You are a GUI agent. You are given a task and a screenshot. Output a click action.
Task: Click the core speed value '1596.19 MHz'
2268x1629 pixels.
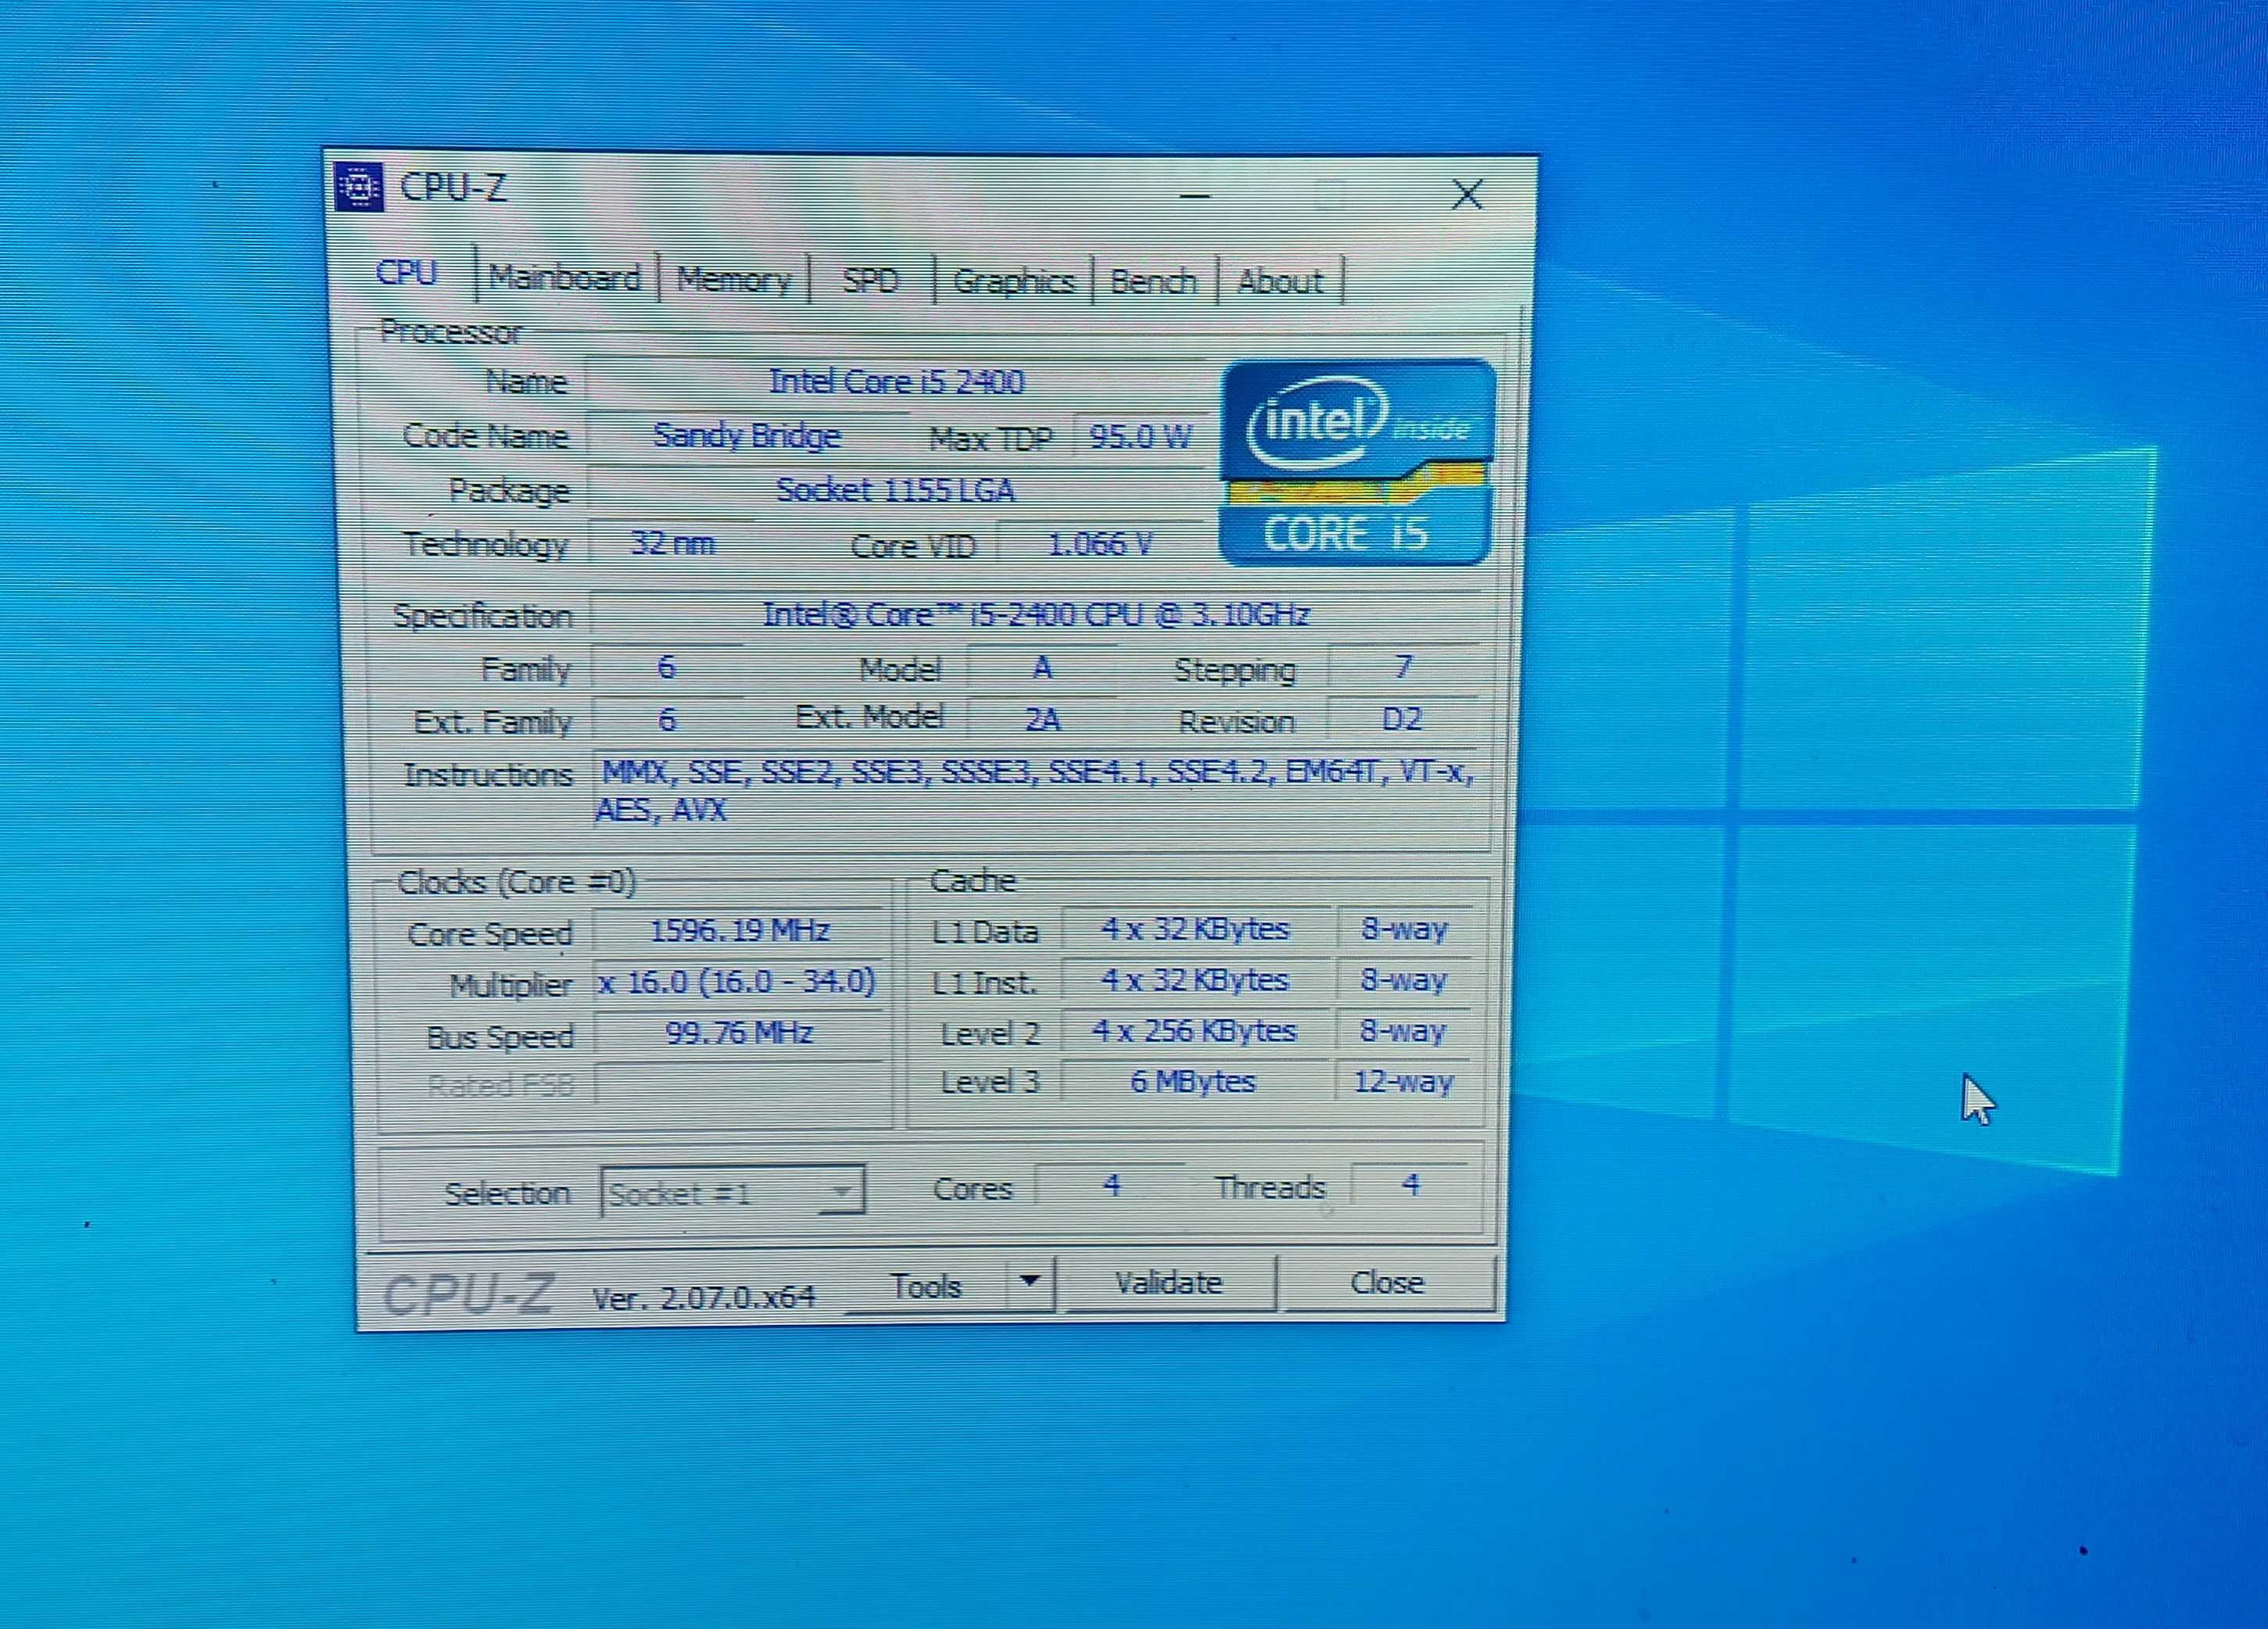point(740,931)
